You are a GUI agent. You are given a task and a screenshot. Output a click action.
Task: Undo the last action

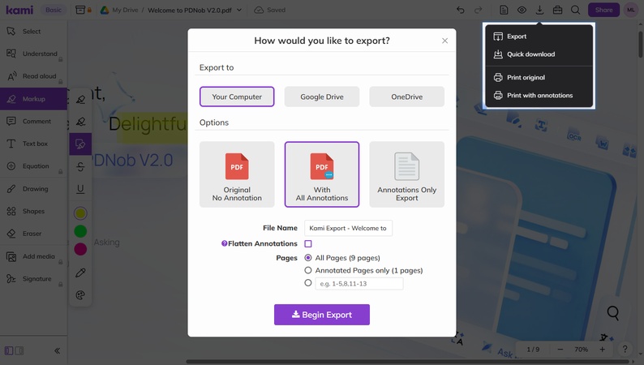coord(461,10)
